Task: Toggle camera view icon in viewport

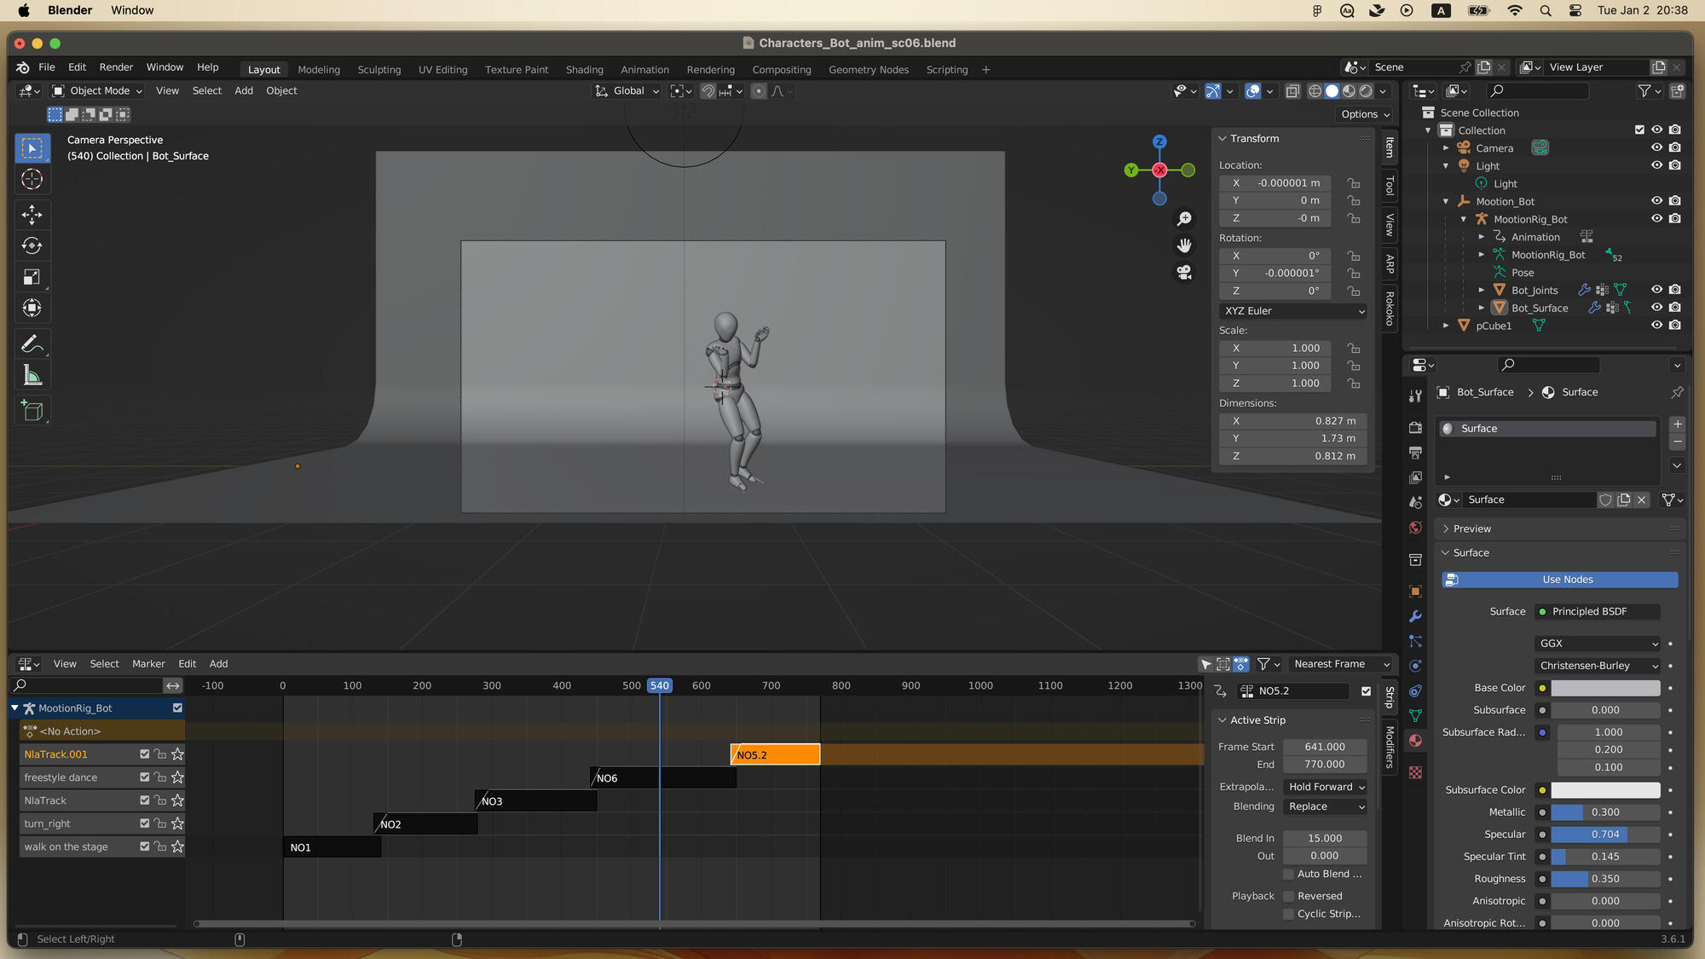Action: tap(1184, 272)
